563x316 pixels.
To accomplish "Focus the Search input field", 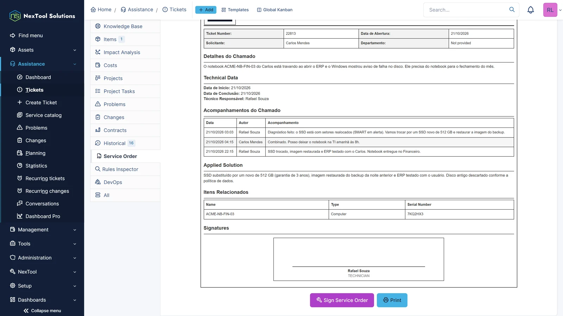I will point(466,10).
